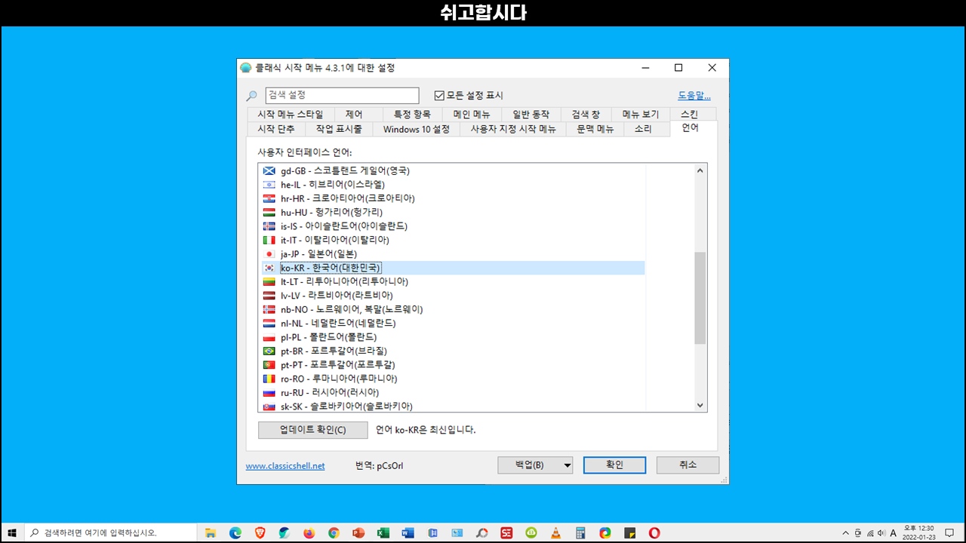Switch to the '문맥 메뉴' tab
Image resolution: width=966 pixels, height=543 pixels.
pyautogui.click(x=595, y=129)
